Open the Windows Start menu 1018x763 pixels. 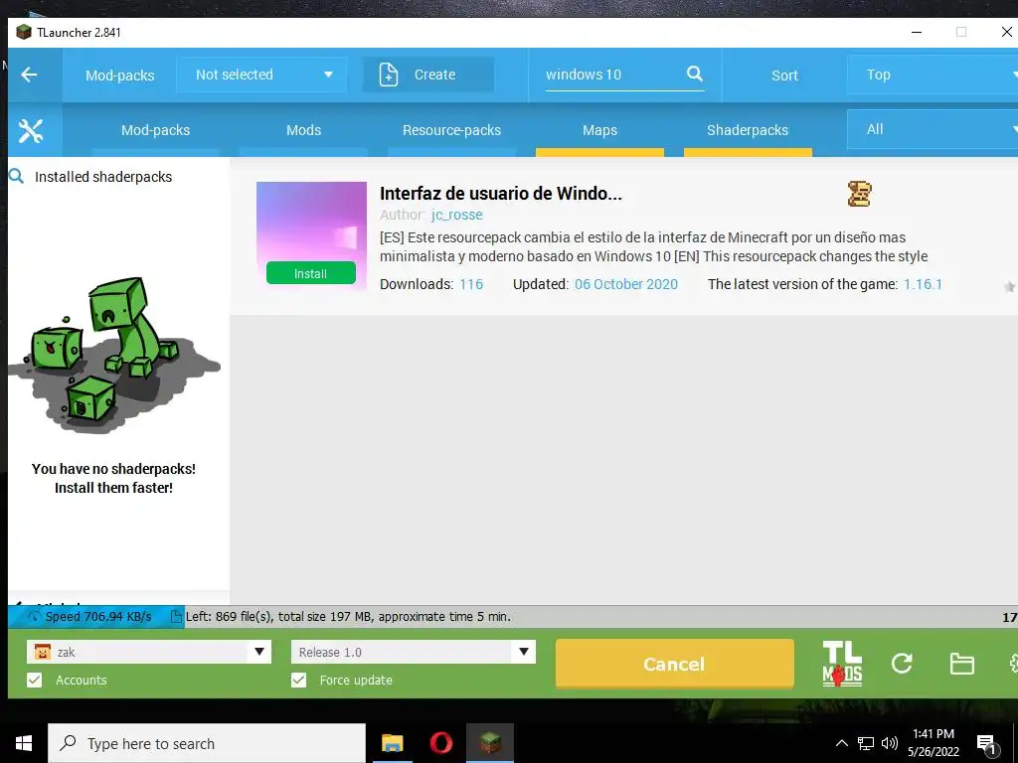click(24, 743)
